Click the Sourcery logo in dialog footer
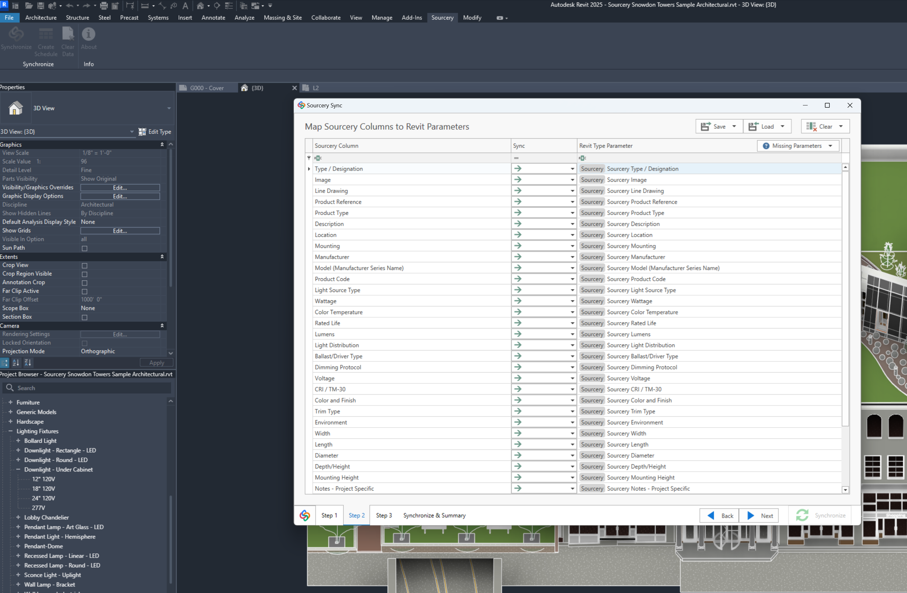Viewport: 907px width, 593px height. pyautogui.click(x=304, y=515)
